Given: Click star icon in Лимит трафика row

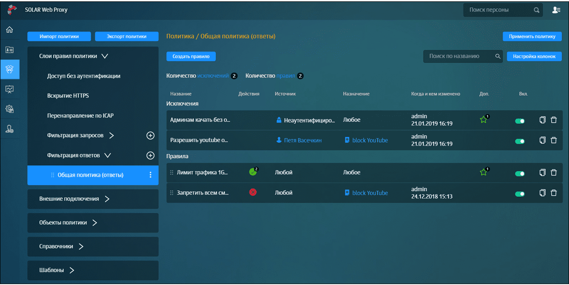Looking at the screenshot, I should pyautogui.click(x=484, y=172).
